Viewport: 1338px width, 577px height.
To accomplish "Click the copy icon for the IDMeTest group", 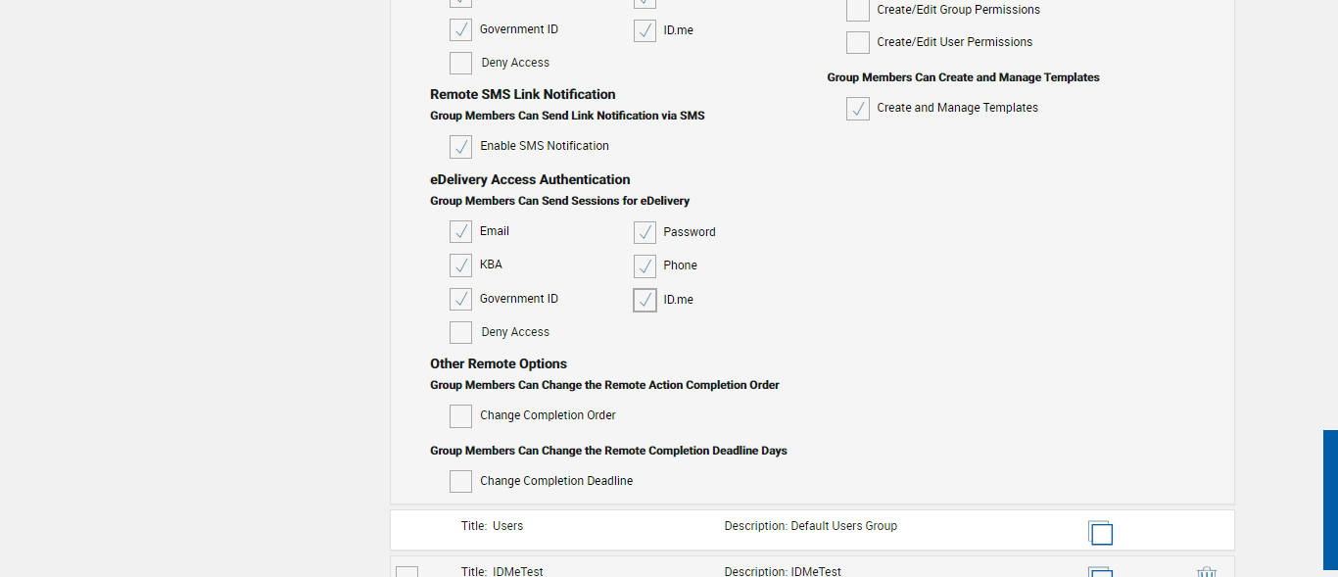I will pyautogui.click(x=1100, y=572).
